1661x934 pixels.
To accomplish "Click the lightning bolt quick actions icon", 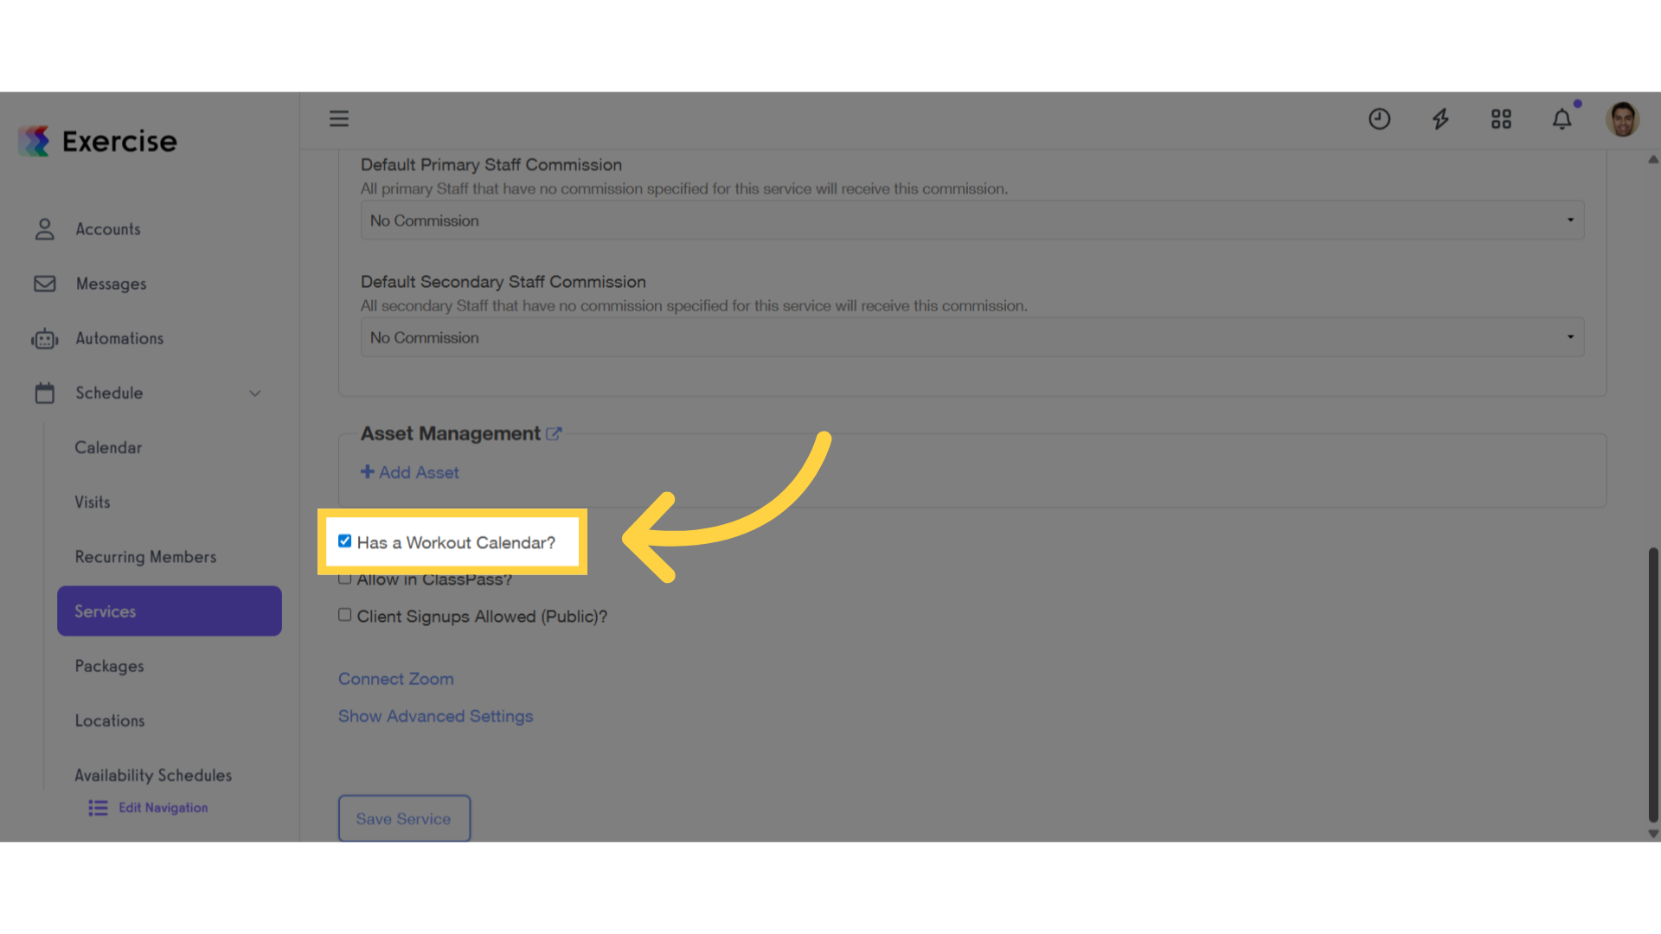I will (x=1440, y=118).
